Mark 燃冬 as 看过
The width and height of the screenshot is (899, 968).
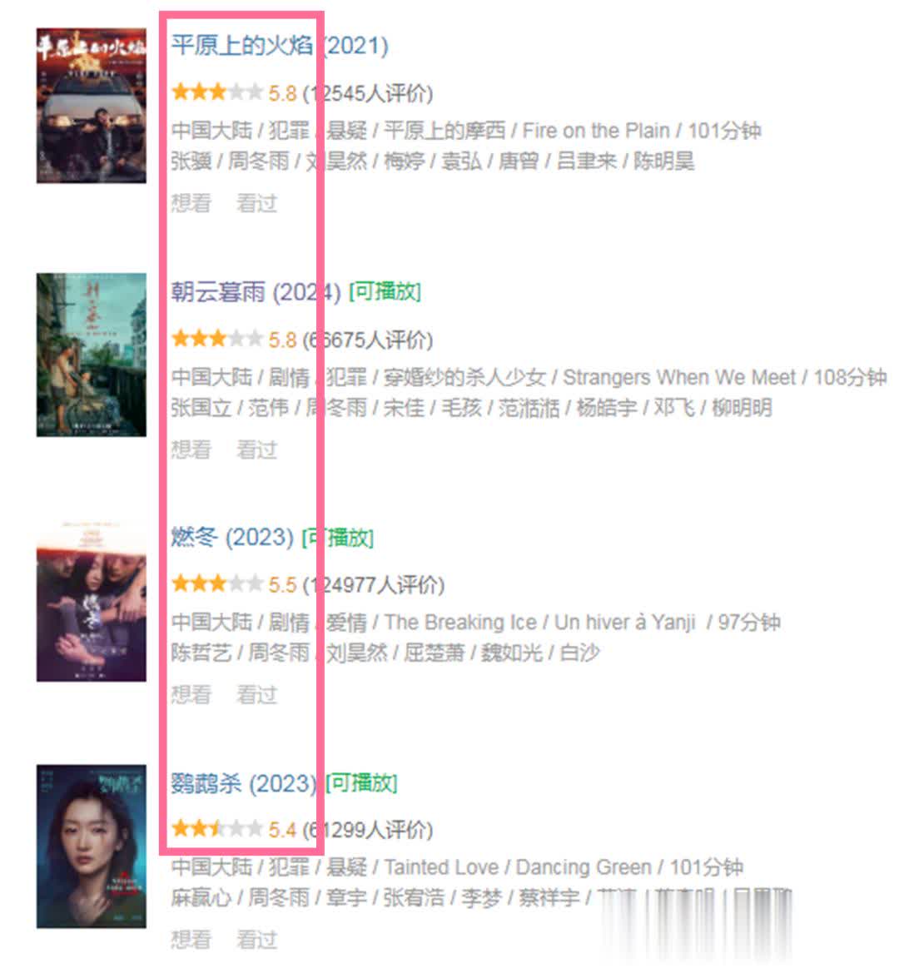pos(257,694)
